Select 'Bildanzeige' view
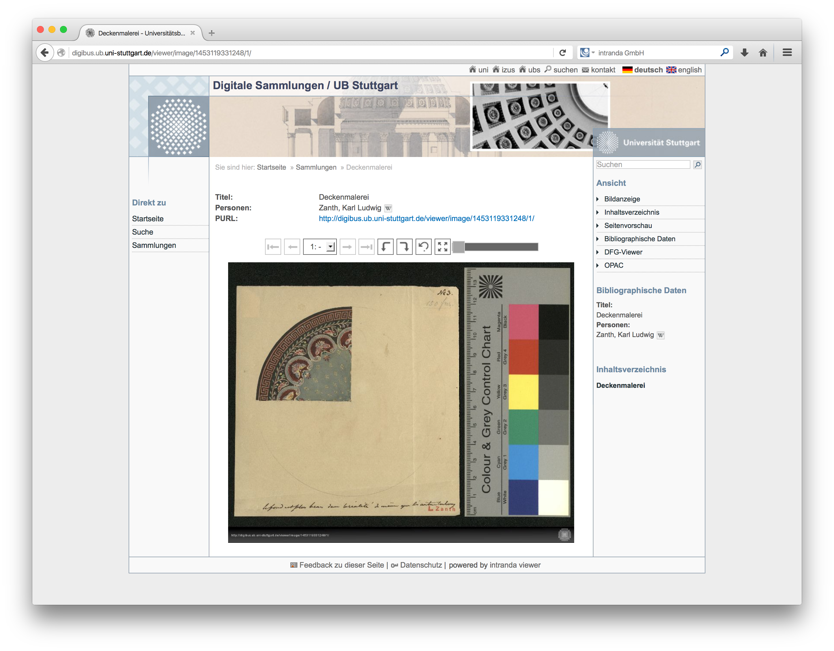Image resolution: width=834 pixels, height=651 pixels. (x=622, y=199)
